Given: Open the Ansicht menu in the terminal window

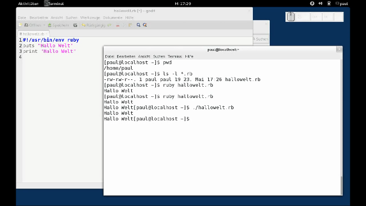Looking at the screenshot, I should point(144,56).
